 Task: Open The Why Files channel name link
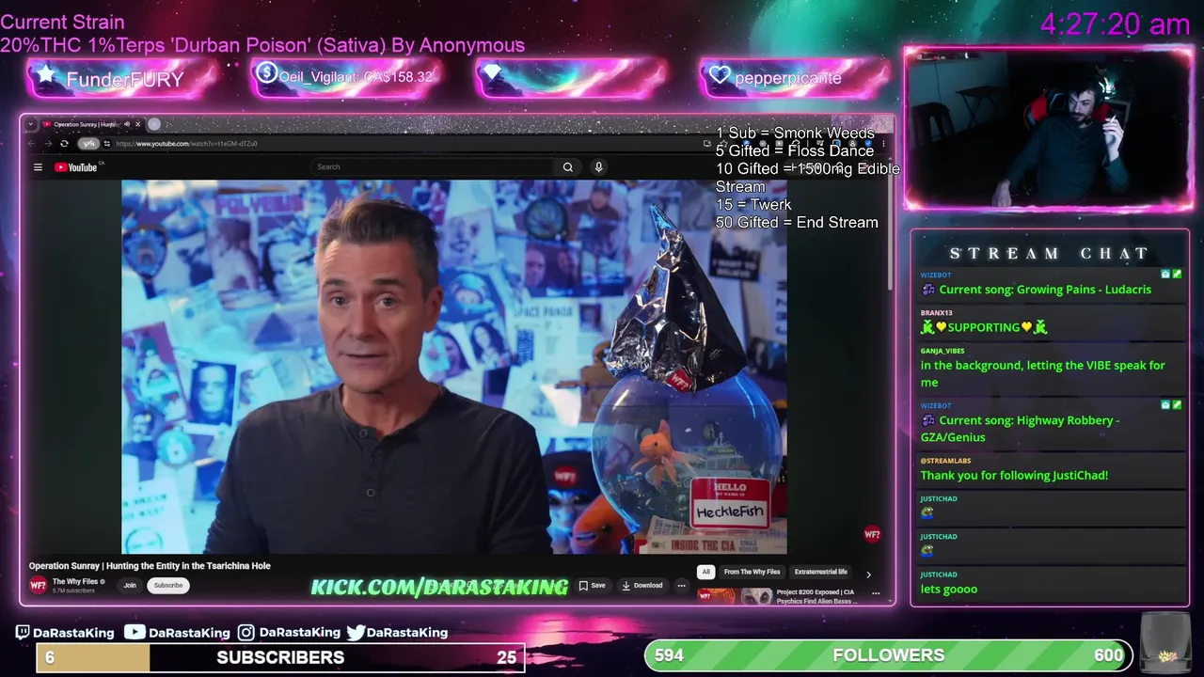(75, 581)
